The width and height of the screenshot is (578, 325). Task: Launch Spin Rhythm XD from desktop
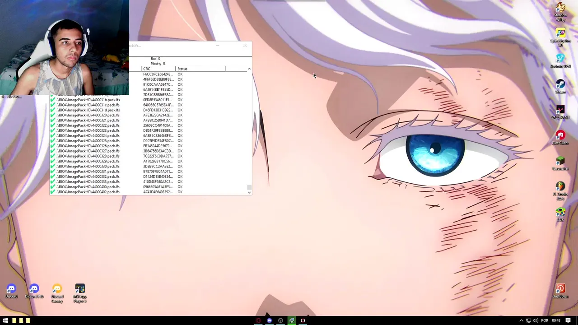560,38
